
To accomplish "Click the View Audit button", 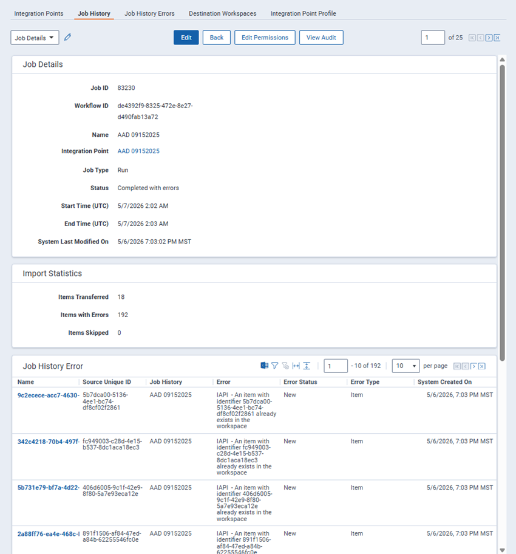I will click(x=321, y=38).
